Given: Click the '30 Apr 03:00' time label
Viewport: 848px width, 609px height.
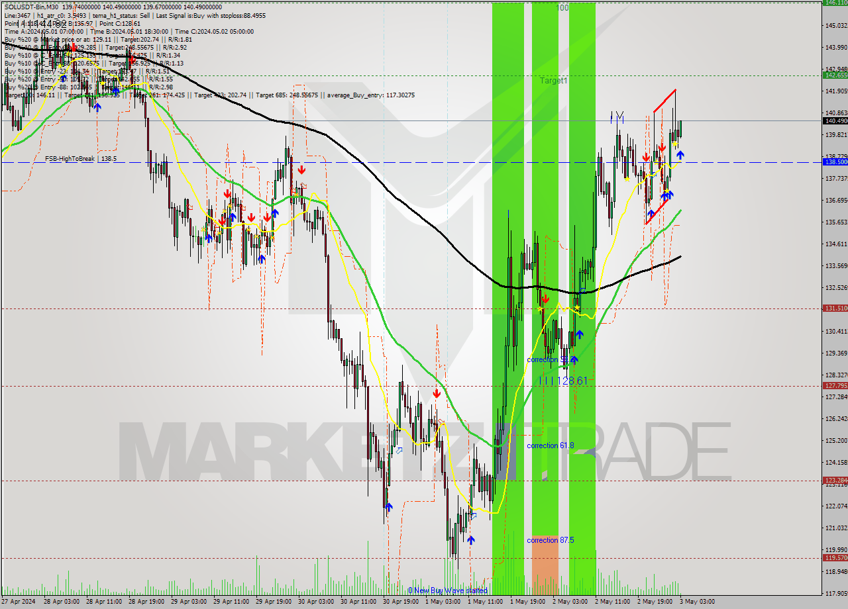Looking at the screenshot, I should click(317, 602).
